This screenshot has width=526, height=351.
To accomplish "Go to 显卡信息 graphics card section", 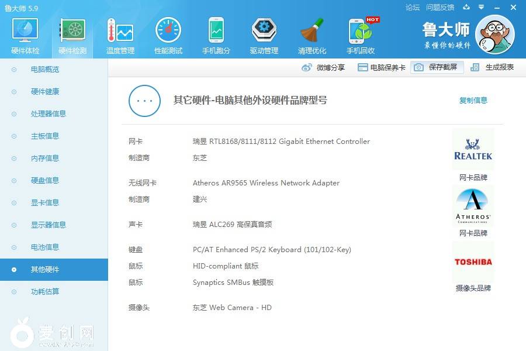I will click(x=45, y=203).
